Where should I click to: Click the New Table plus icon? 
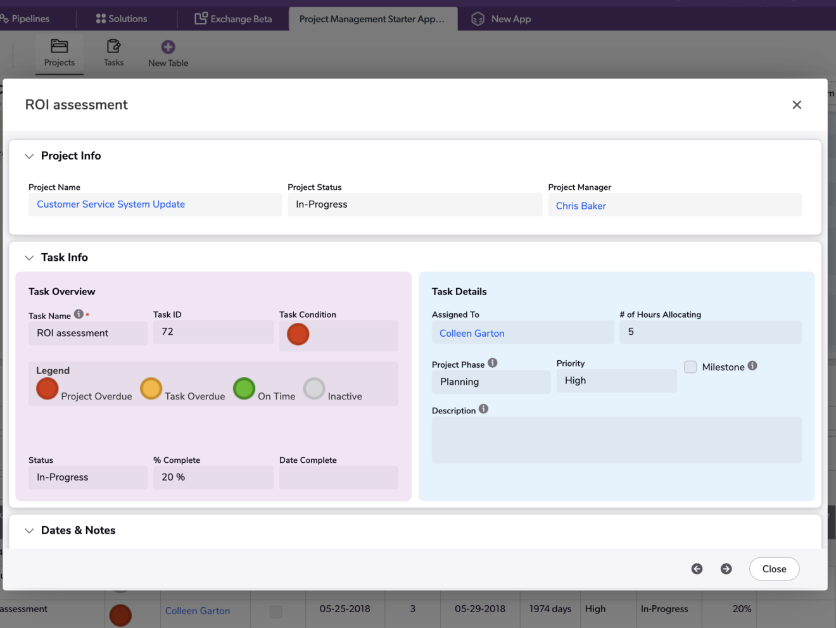coord(168,47)
